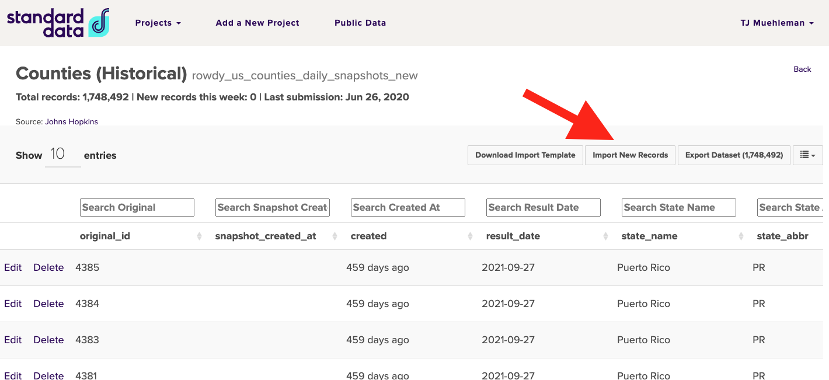Screen dimensions: 829x380
Task: Sort by original_id column arrows
Action: 199,236
